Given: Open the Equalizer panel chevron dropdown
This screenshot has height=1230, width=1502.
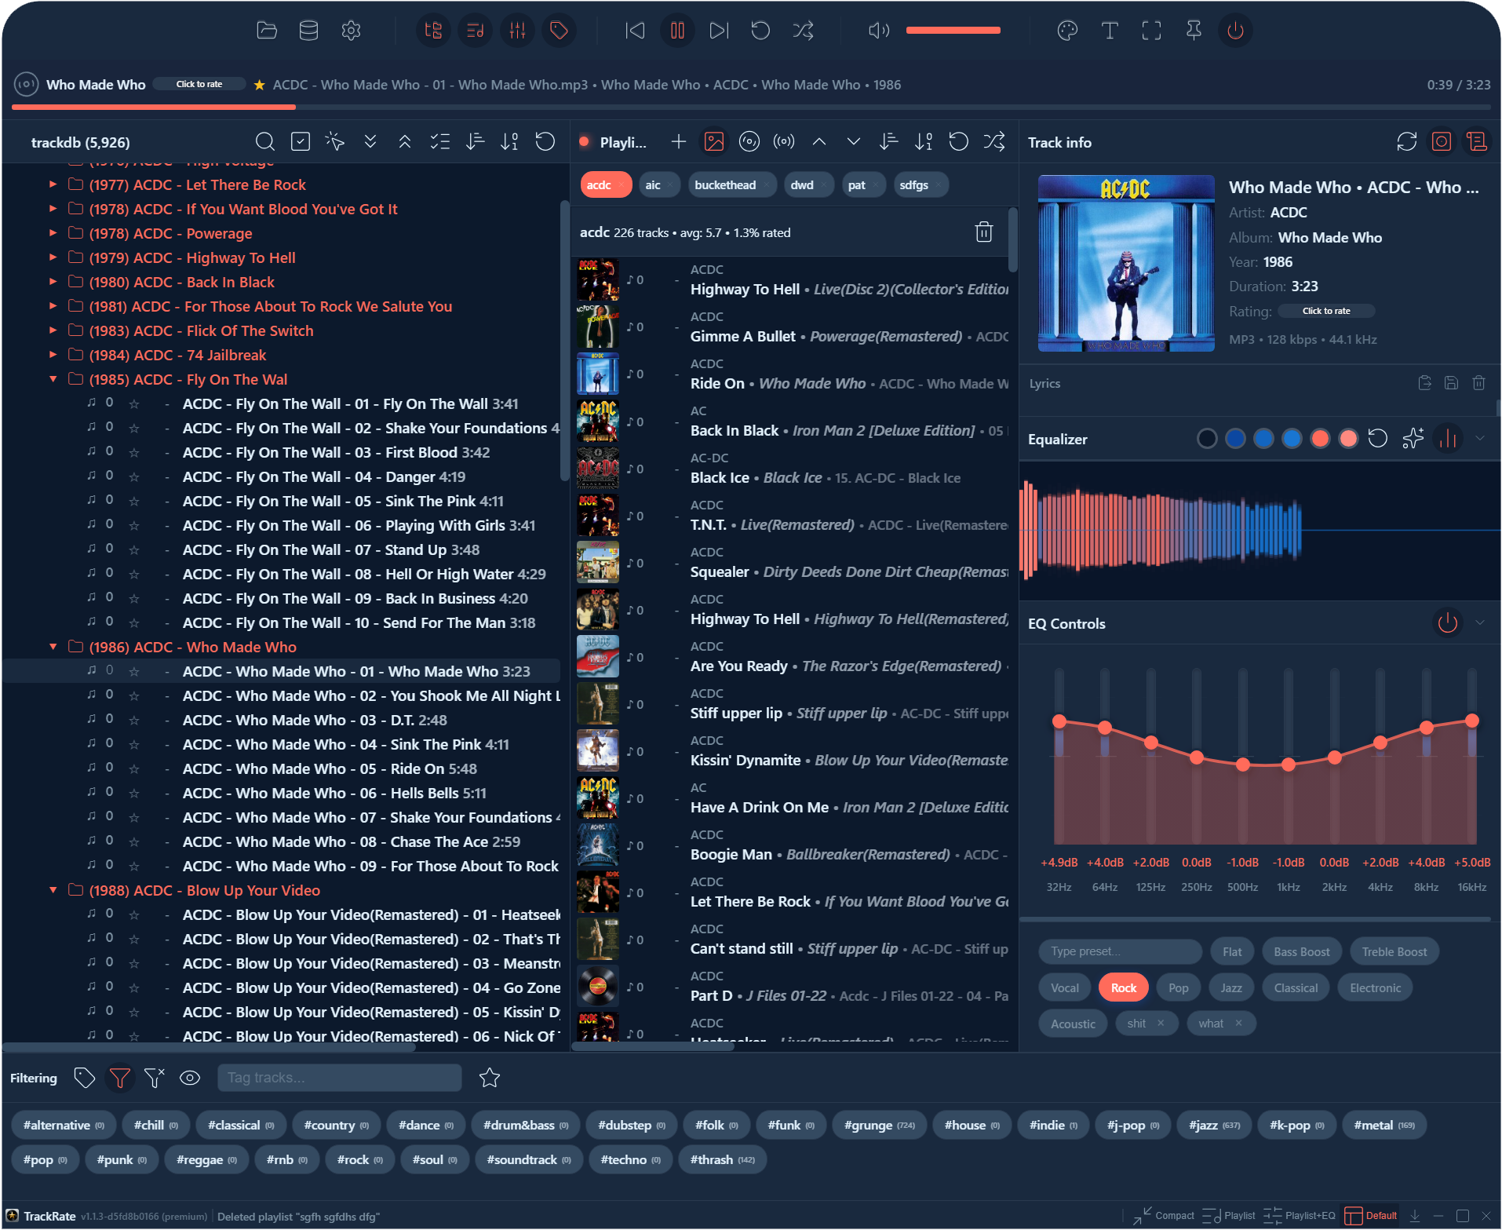Looking at the screenshot, I should click(x=1482, y=439).
